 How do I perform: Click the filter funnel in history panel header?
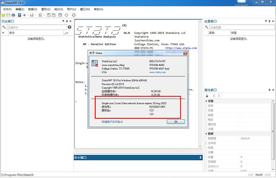click(63, 21)
